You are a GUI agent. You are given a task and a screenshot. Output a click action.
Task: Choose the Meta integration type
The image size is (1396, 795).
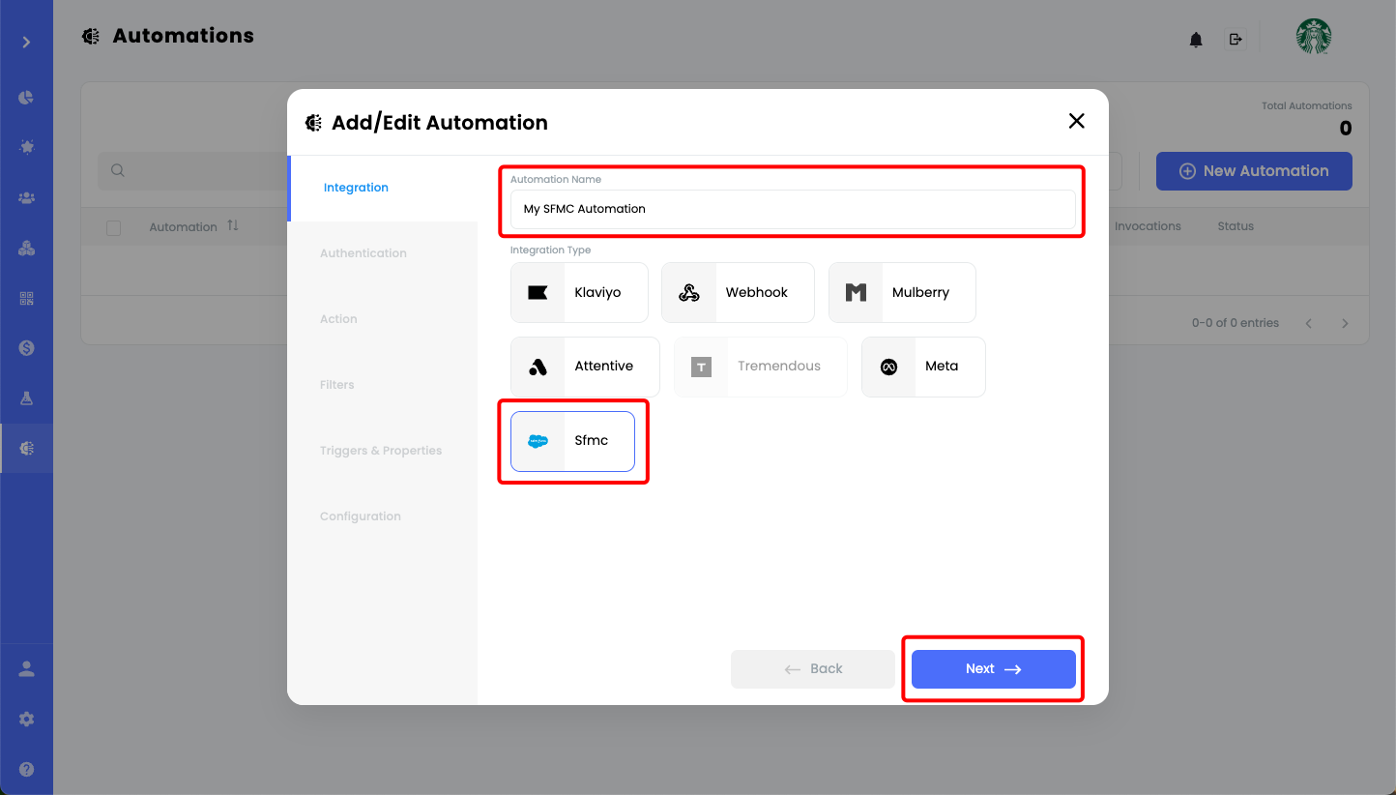923,367
